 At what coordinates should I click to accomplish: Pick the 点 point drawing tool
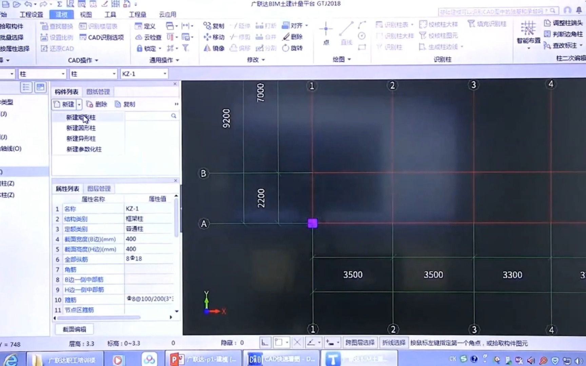[326, 34]
